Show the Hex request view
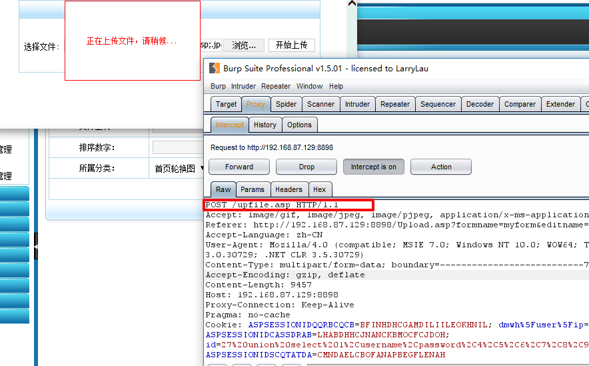Screen dimensions: 589x366 (x=319, y=189)
